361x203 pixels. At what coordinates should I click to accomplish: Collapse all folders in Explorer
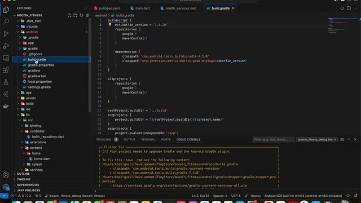[x=87, y=15]
